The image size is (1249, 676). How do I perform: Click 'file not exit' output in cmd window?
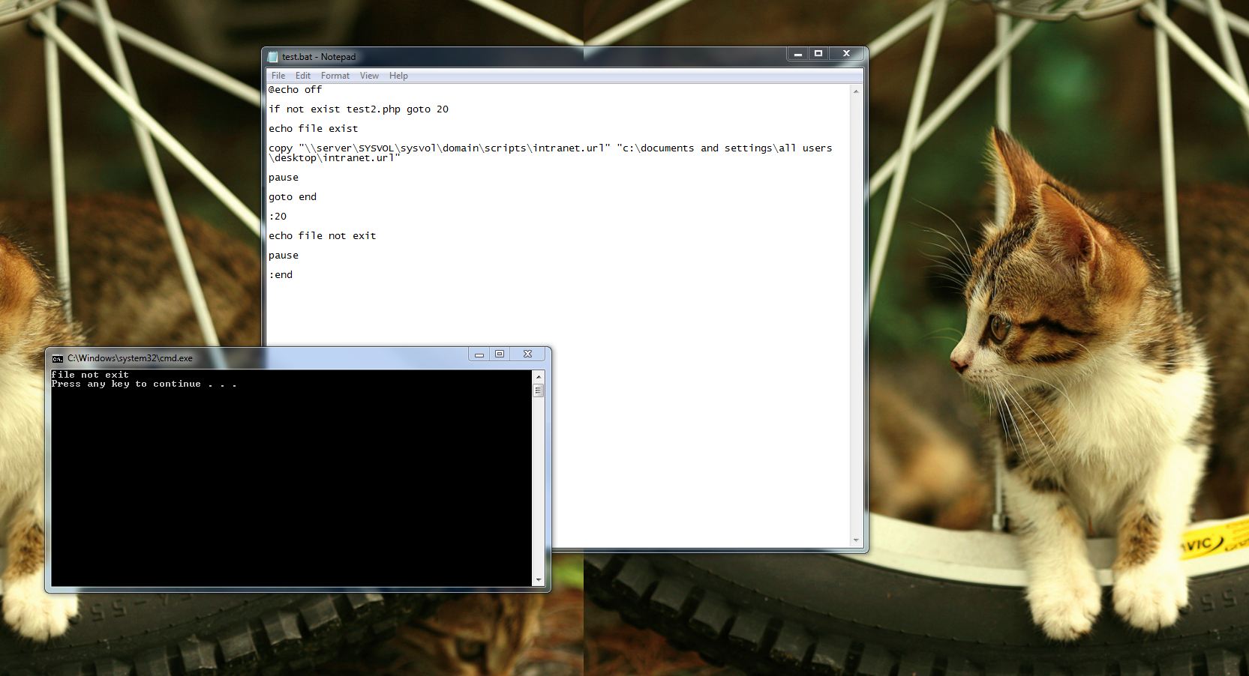tap(90, 375)
